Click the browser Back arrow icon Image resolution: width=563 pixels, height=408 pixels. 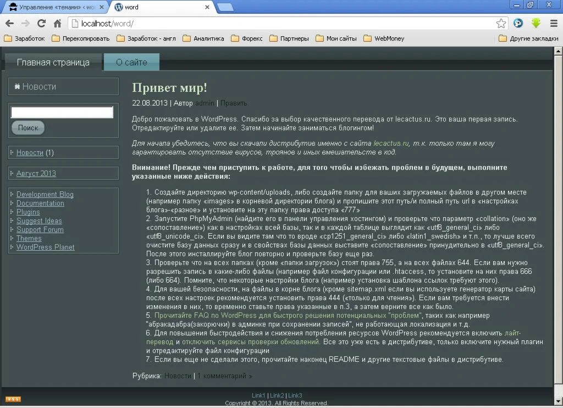(9, 24)
